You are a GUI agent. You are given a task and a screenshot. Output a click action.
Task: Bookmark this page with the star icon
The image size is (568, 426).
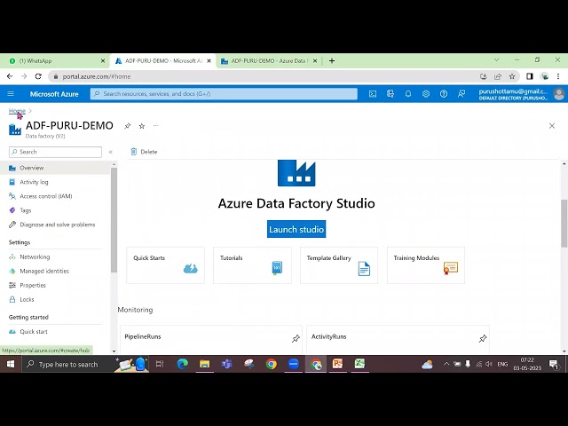click(512, 76)
